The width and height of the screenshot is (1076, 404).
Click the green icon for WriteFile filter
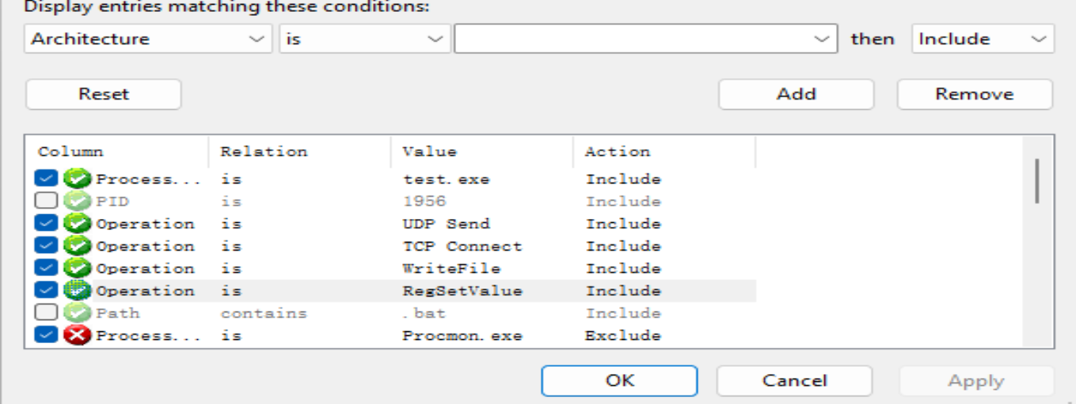(78, 268)
